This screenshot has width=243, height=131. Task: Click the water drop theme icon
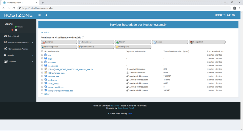46,15
